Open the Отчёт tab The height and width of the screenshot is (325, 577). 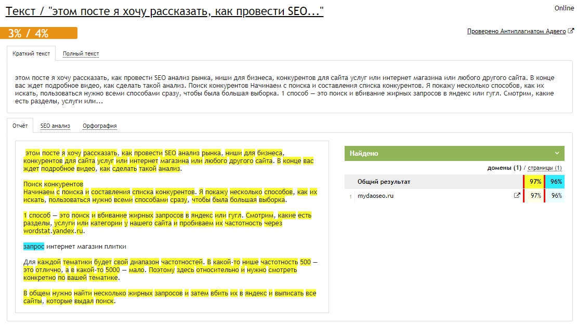click(x=20, y=126)
